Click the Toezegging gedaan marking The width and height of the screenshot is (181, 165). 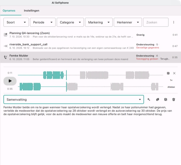(x=147, y=59)
